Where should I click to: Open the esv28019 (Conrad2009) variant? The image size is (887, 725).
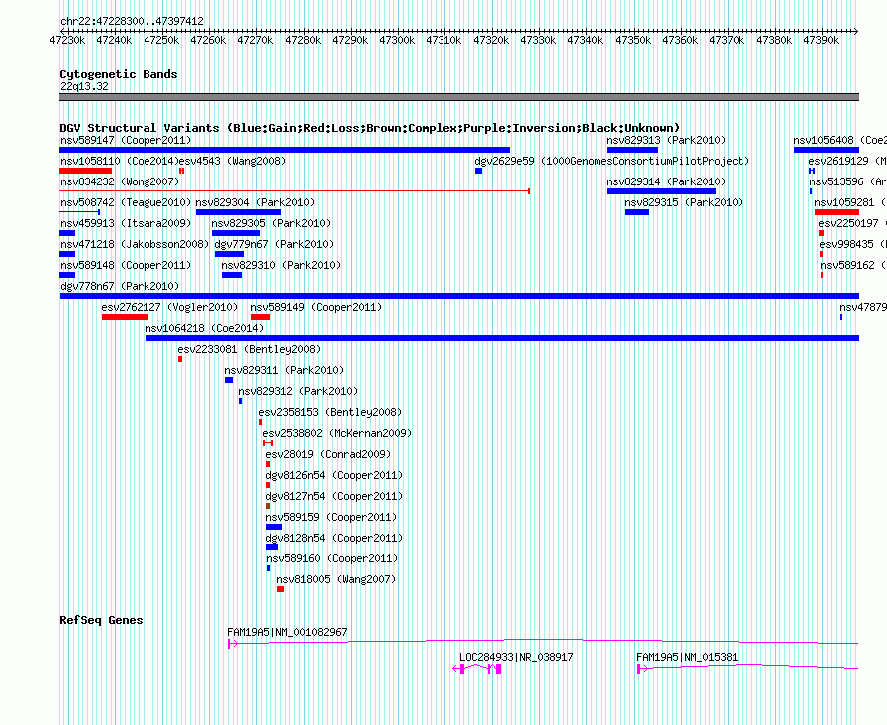[328, 454]
